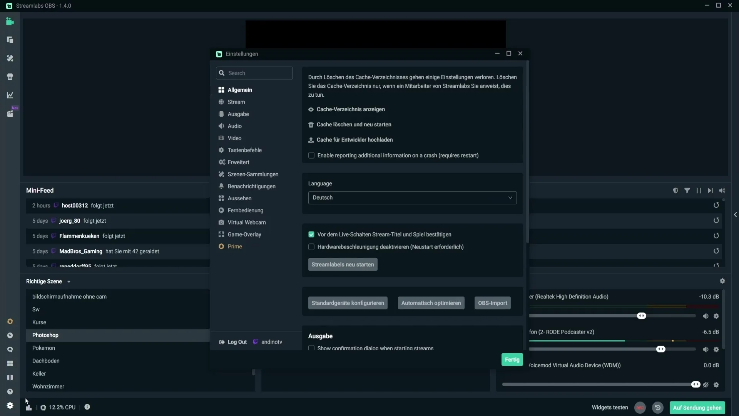This screenshot has height=416, width=739.
Task: Open the Cloudbot chat-bubble sidebar icon
Action: click(10, 349)
